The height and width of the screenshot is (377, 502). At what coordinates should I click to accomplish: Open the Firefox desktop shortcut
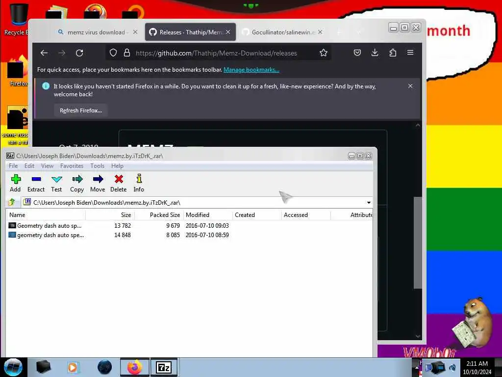(18, 72)
